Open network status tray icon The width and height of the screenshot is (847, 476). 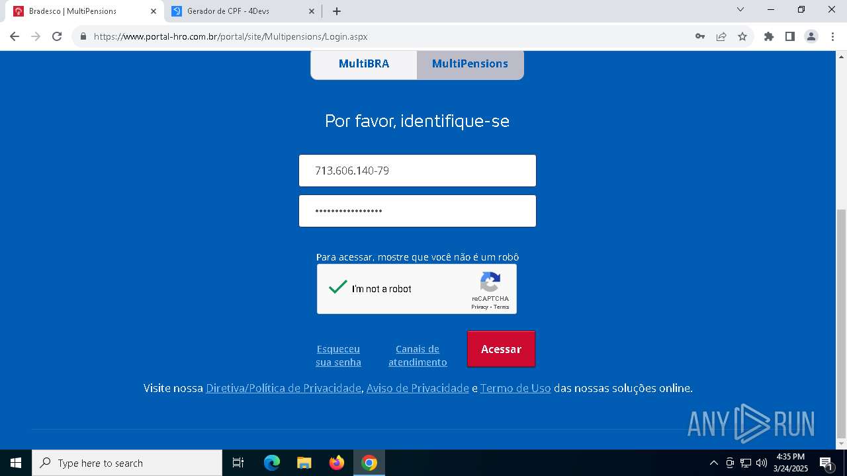pos(746,463)
